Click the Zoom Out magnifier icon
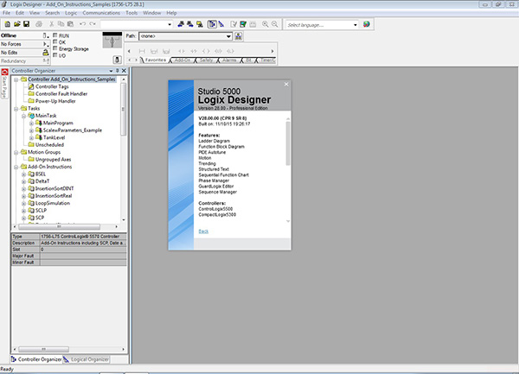519x374 pixels. 275,24
